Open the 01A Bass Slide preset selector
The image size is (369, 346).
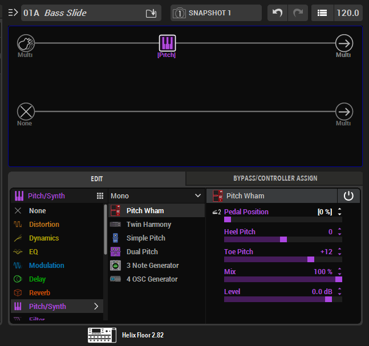pyautogui.click(x=91, y=13)
